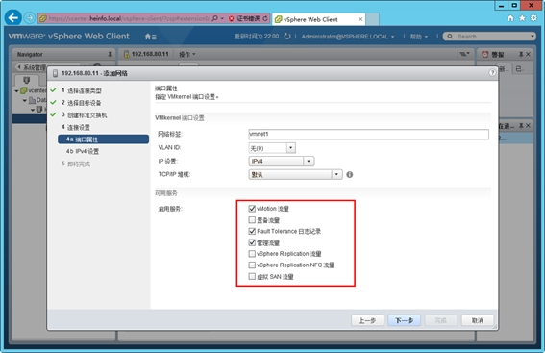Open the VLAN ID dropdown

(x=291, y=148)
